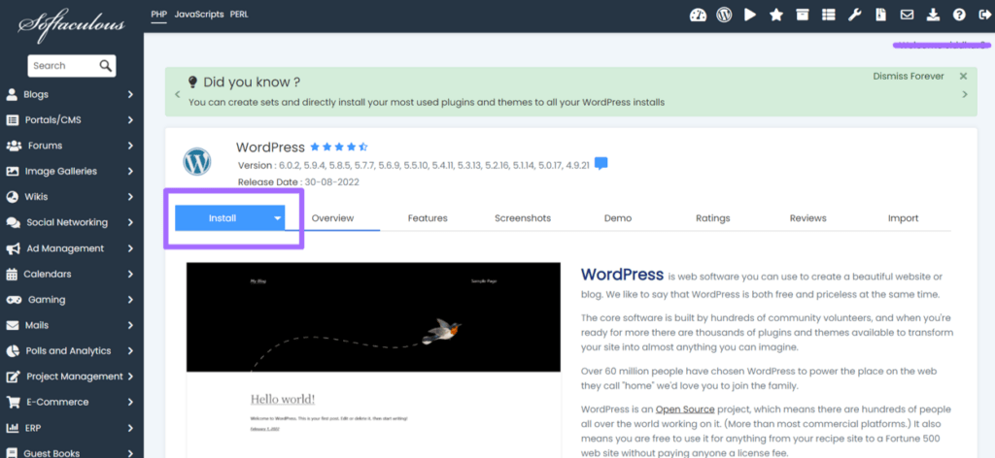Click the Blogs person icon in sidebar
The width and height of the screenshot is (995, 458).
pyautogui.click(x=12, y=94)
